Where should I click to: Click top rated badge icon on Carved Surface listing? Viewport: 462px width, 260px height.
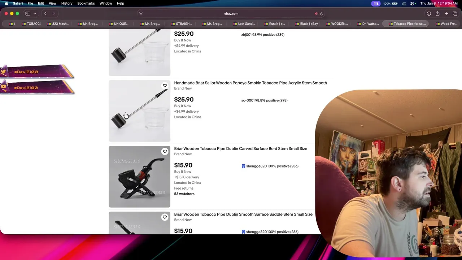click(x=243, y=166)
